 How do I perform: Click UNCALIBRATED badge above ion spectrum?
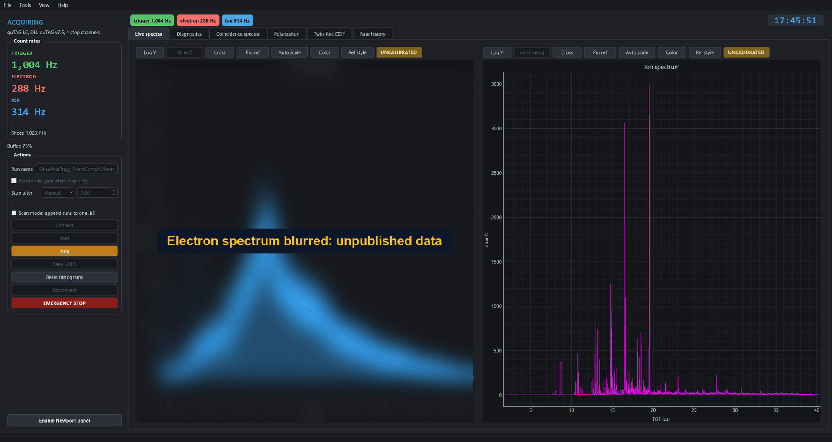(x=746, y=52)
